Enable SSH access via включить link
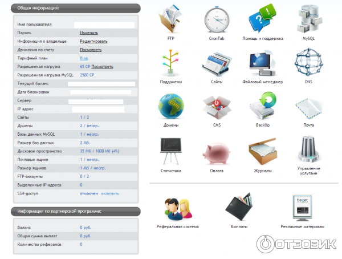 click(110, 193)
